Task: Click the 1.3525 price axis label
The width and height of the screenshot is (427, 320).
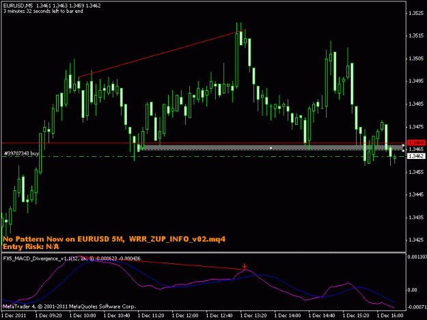Action: 416,13
